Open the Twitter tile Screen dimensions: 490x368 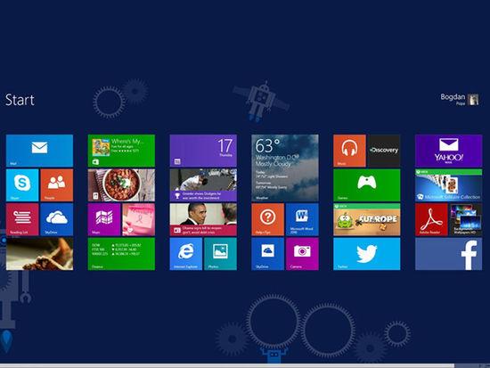click(366, 254)
